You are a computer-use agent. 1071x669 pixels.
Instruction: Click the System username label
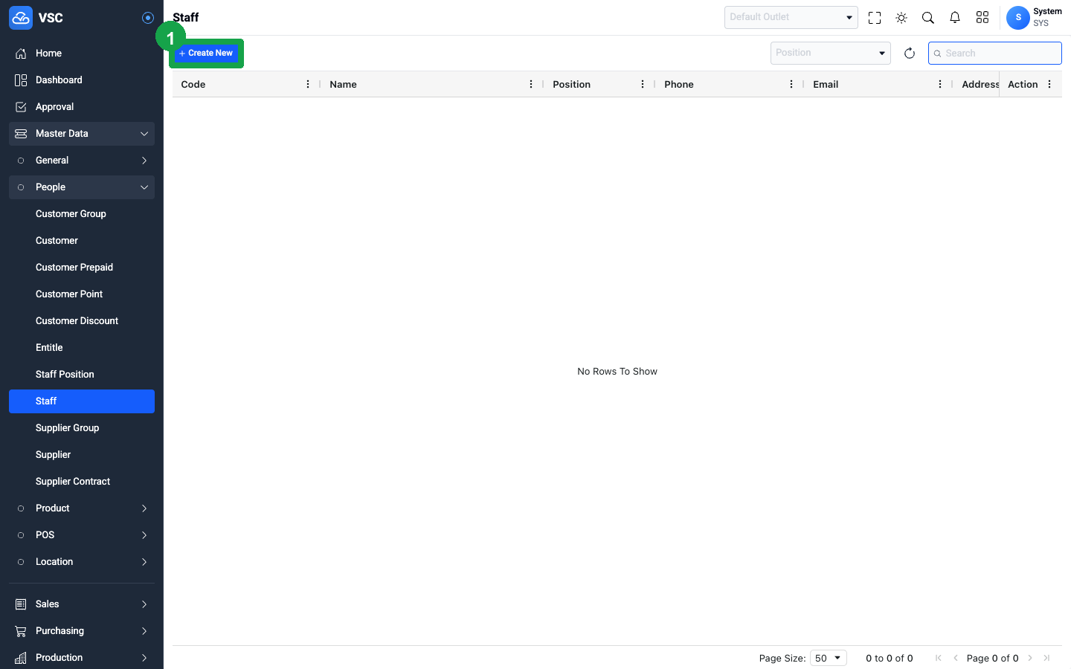pos(1047,11)
